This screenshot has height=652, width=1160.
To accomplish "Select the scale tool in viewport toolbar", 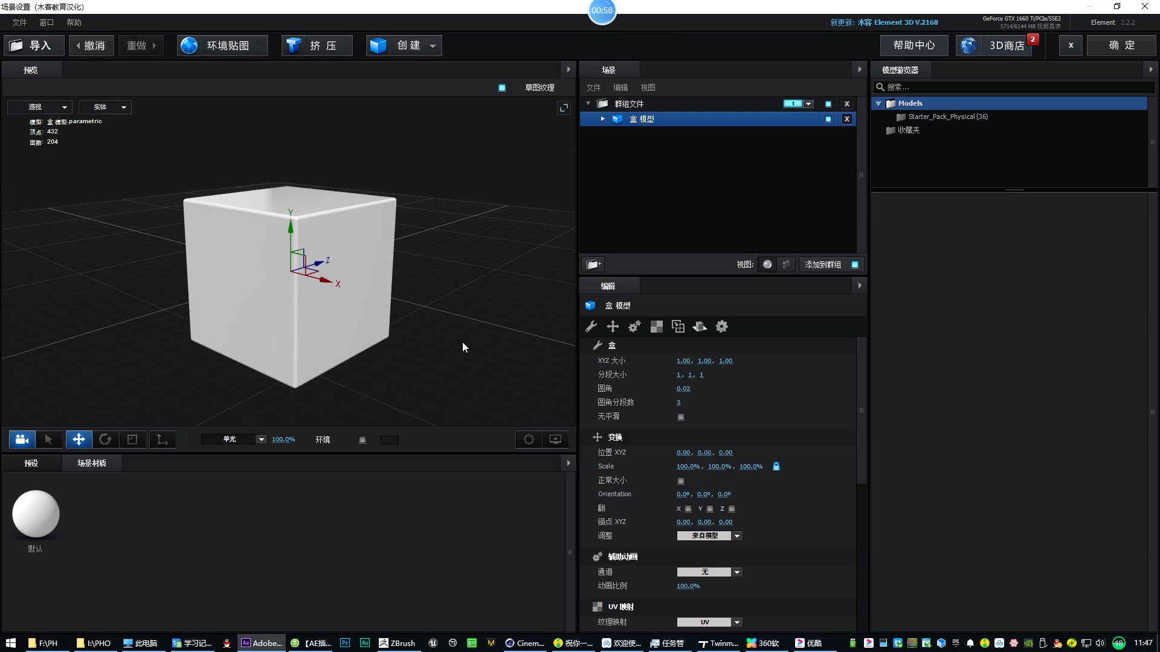I will (x=132, y=439).
